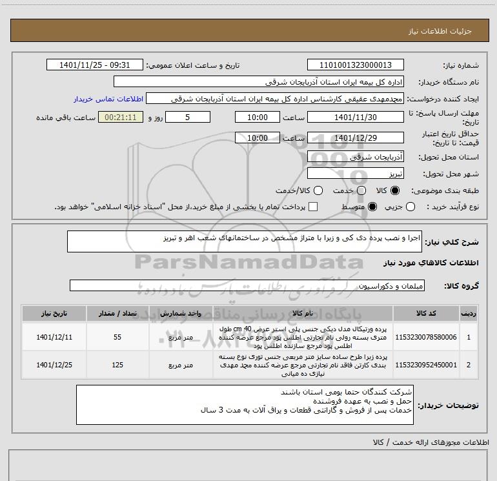Image resolution: width=497 pixels, height=481 pixels.
Task: Click the response deadline time field 10:00
Action: 258,118
